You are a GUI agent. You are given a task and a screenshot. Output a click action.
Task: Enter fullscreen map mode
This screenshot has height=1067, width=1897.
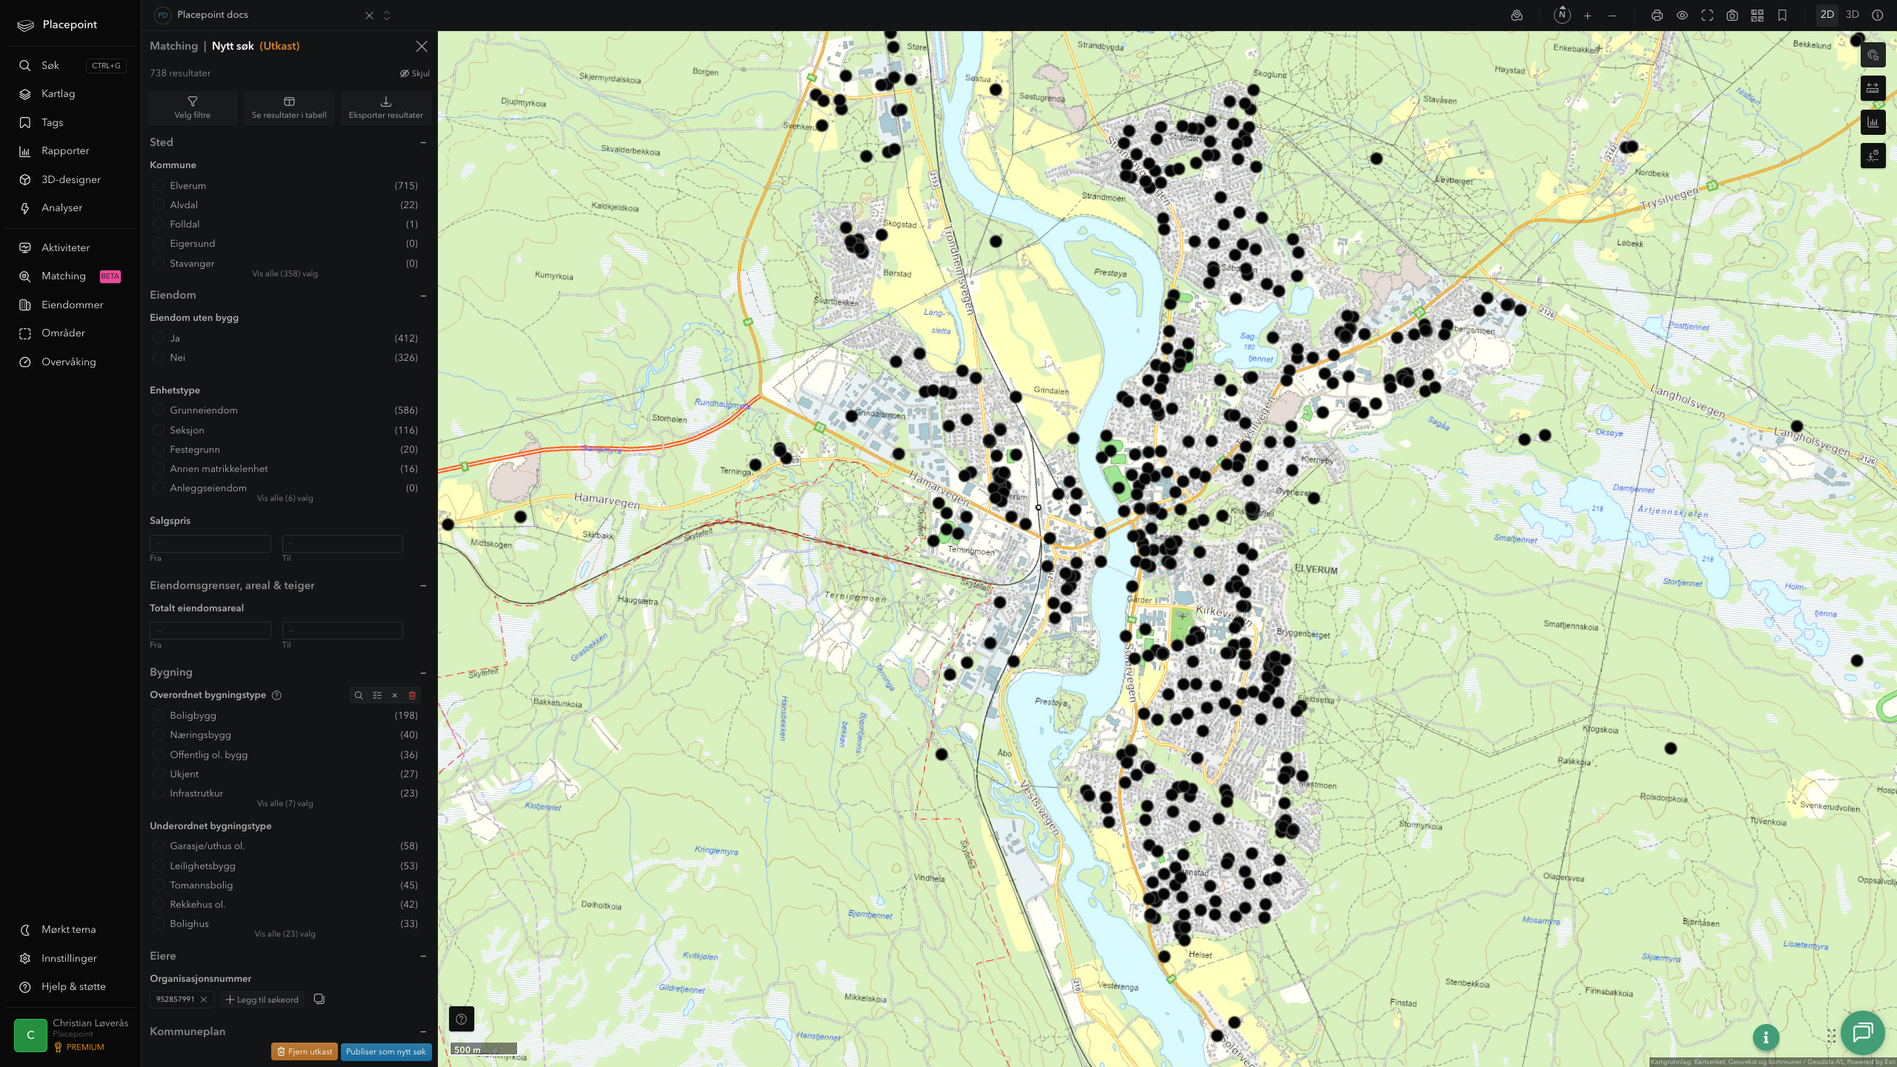click(x=1707, y=16)
